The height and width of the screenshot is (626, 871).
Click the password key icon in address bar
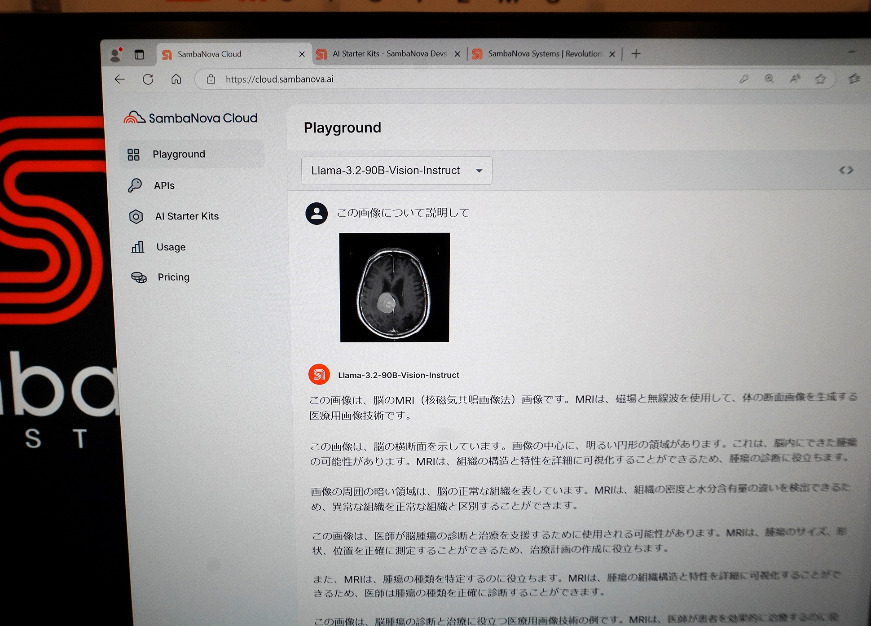744,79
